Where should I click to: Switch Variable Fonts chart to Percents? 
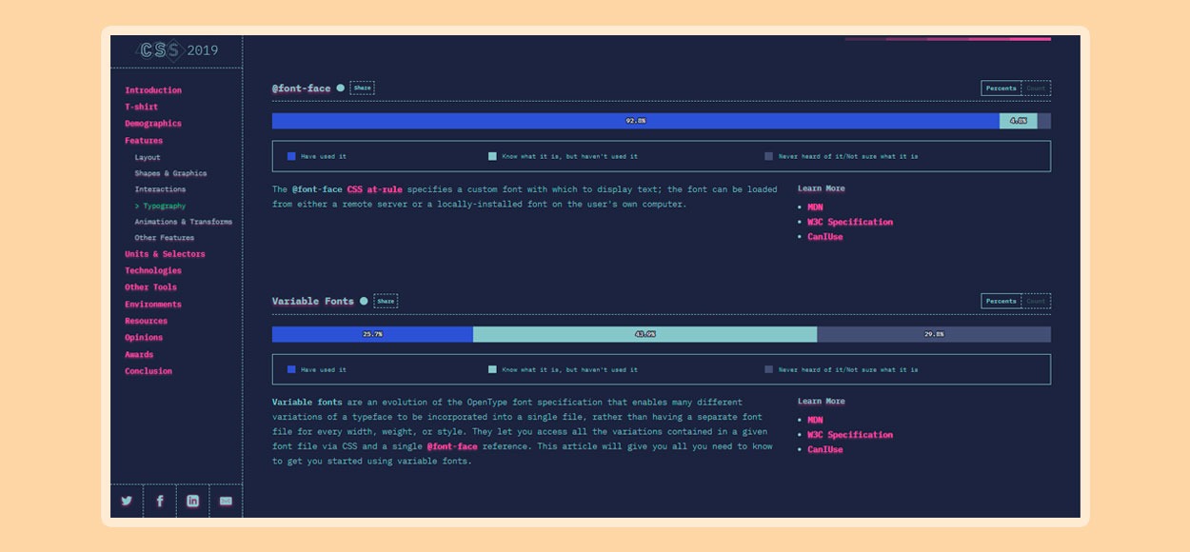[1002, 301]
